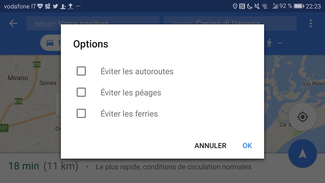The width and height of the screenshot is (325, 183).
Task: Tap the back arrow icon
Action: click(x=13, y=23)
